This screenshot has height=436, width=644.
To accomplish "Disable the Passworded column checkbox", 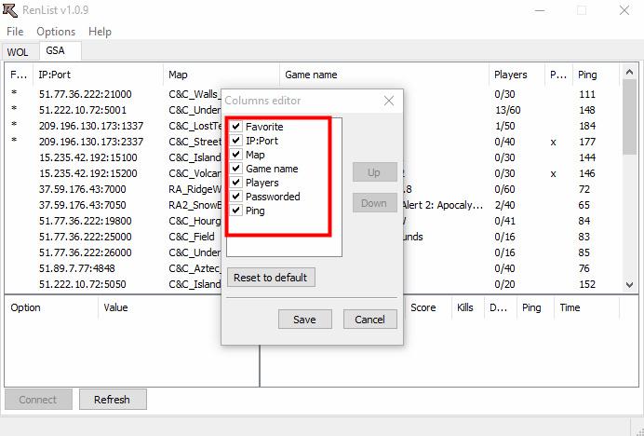I will (236, 197).
